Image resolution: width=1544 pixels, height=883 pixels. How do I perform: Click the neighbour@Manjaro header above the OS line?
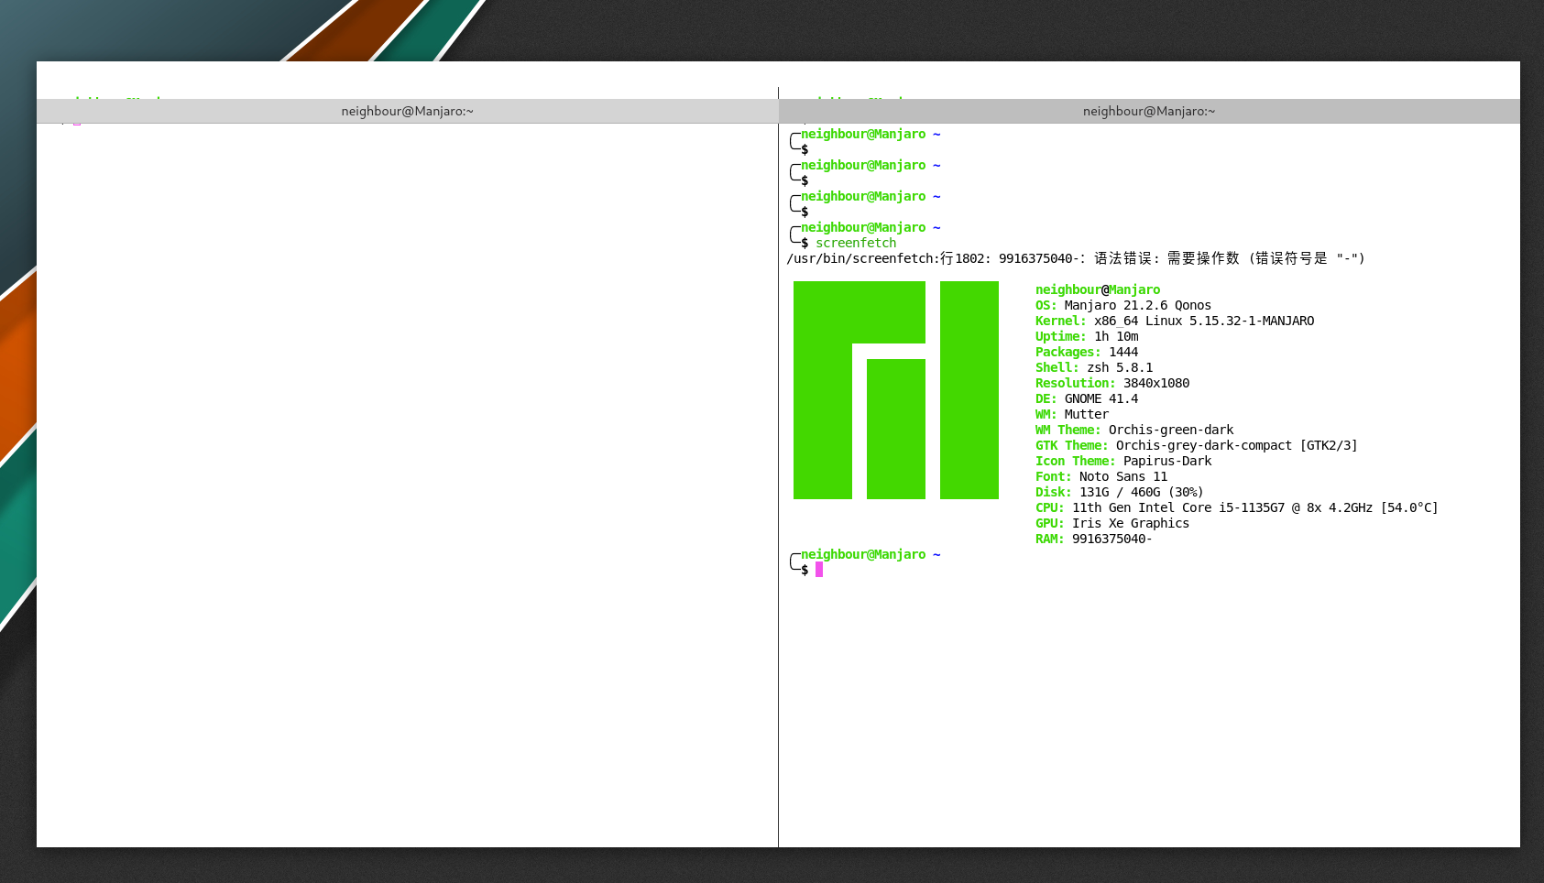(1098, 289)
